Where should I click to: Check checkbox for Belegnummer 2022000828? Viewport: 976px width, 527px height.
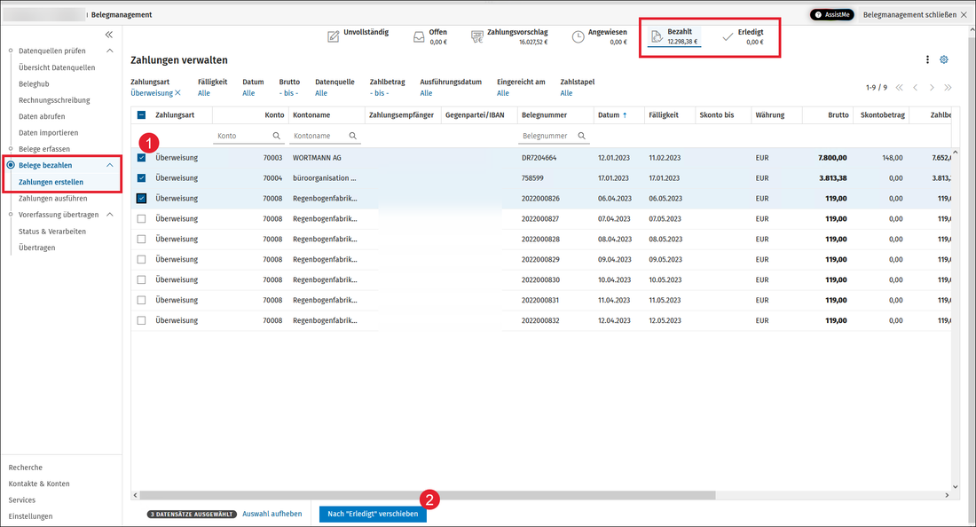tap(141, 239)
